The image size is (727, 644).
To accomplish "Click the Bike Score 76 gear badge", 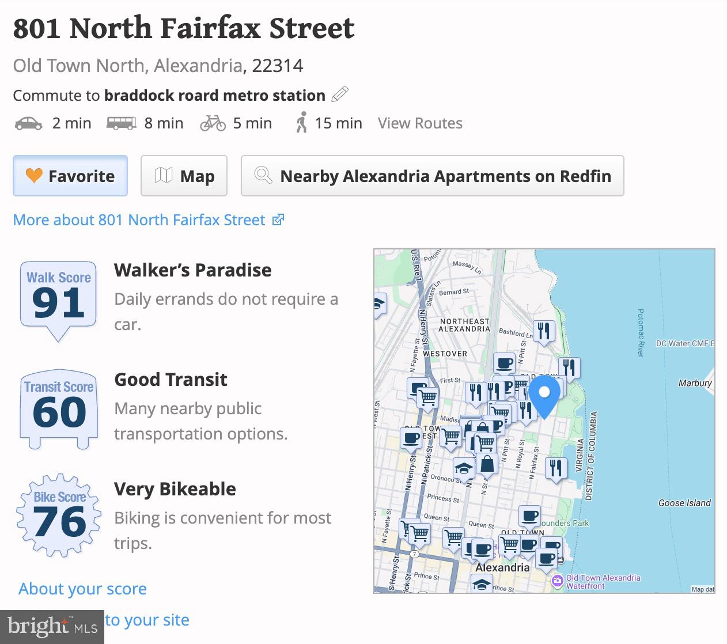I will [x=59, y=516].
